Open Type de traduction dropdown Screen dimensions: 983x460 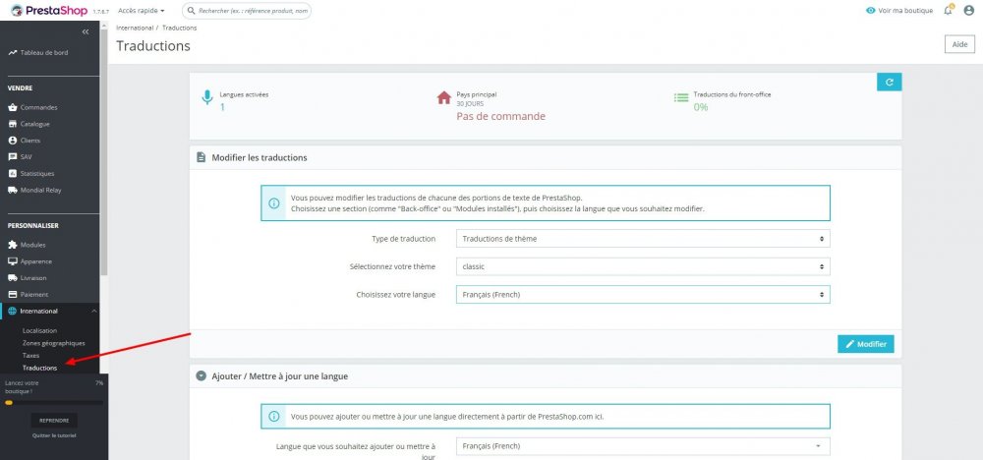[643, 239]
